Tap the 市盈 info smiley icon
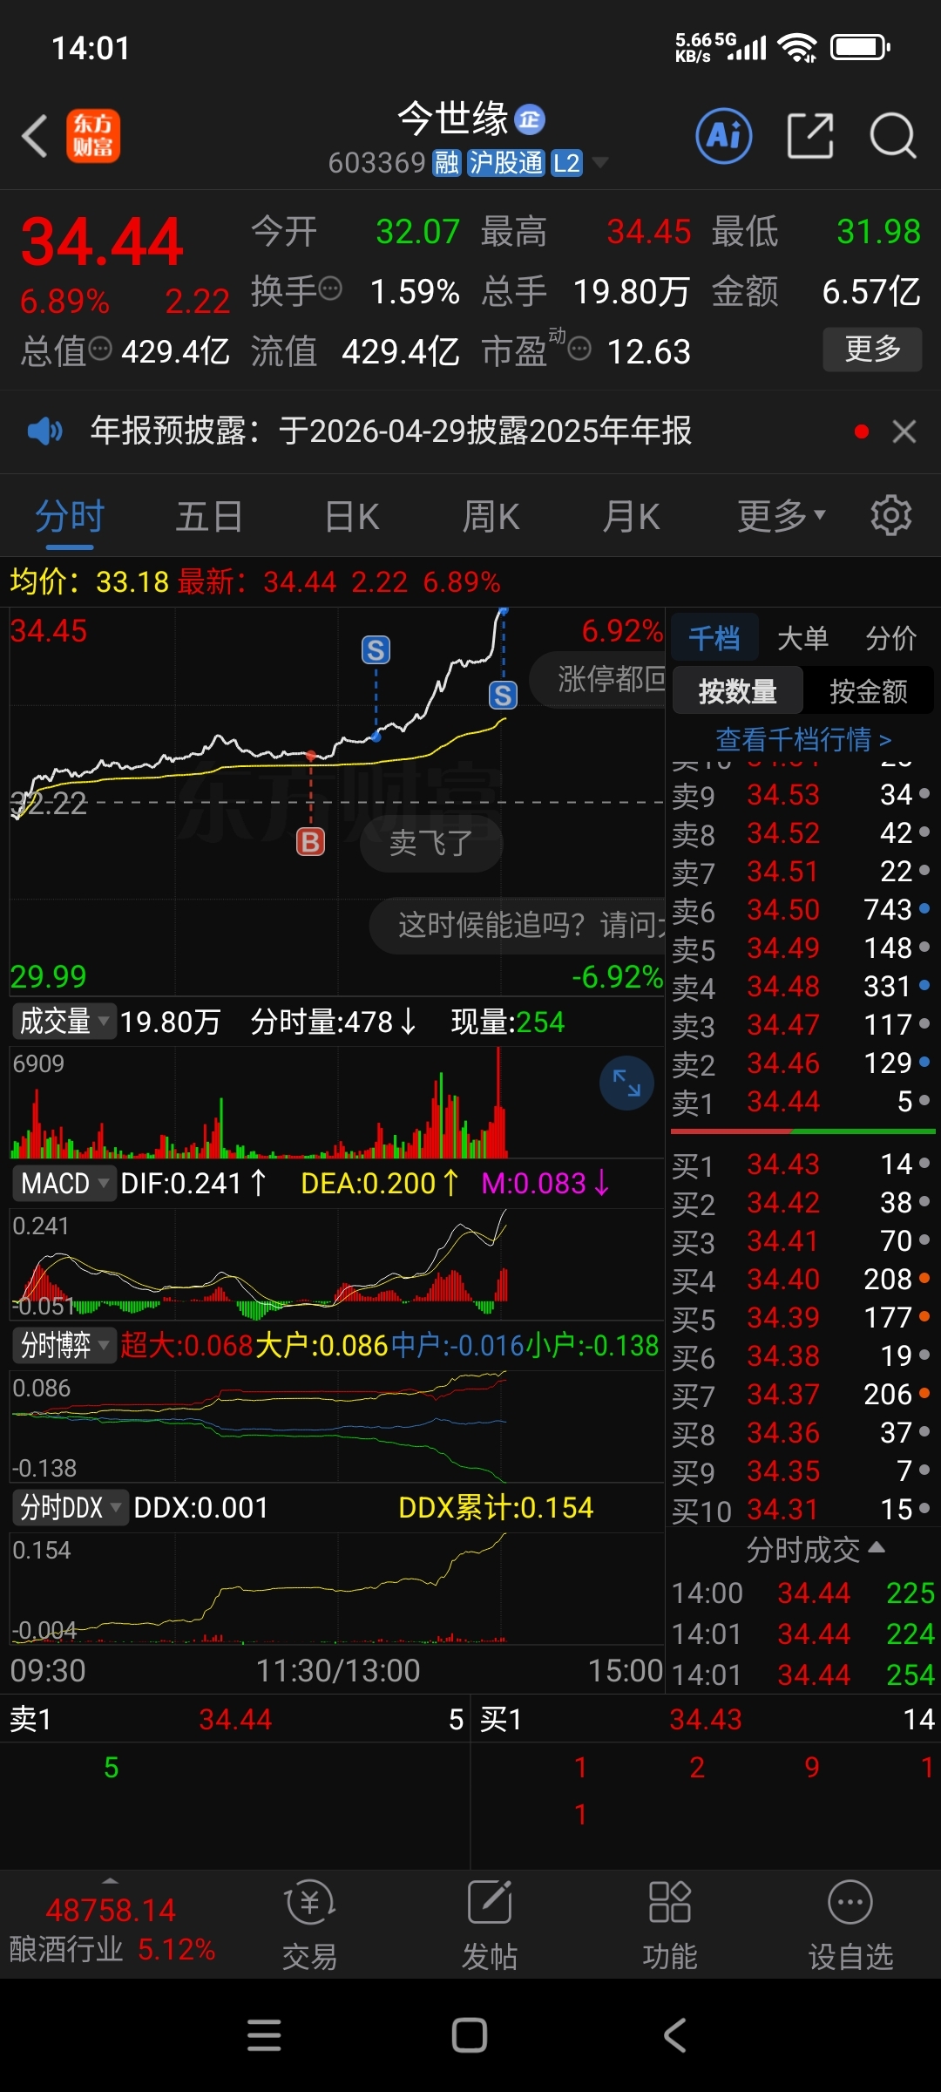This screenshot has width=941, height=2092. [579, 349]
